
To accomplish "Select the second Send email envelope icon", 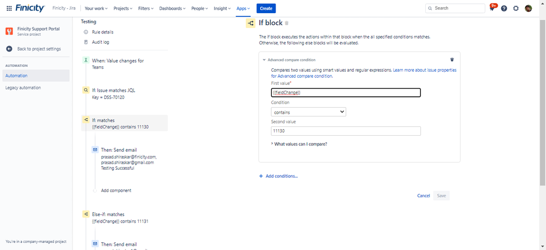I will tap(95, 244).
